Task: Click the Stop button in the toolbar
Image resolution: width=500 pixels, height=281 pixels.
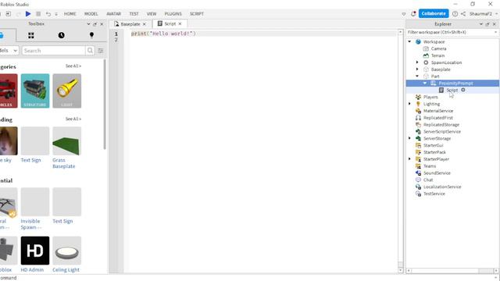Action: pyautogui.click(x=38, y=14)
